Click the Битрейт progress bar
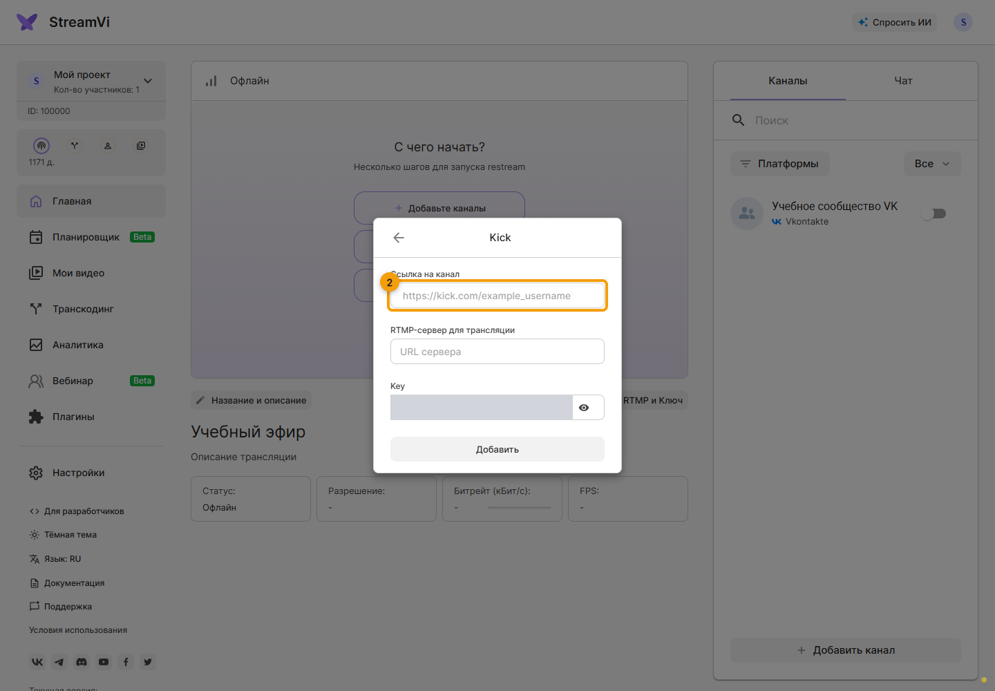Screen dimensions: 995x691 point(519,508)
